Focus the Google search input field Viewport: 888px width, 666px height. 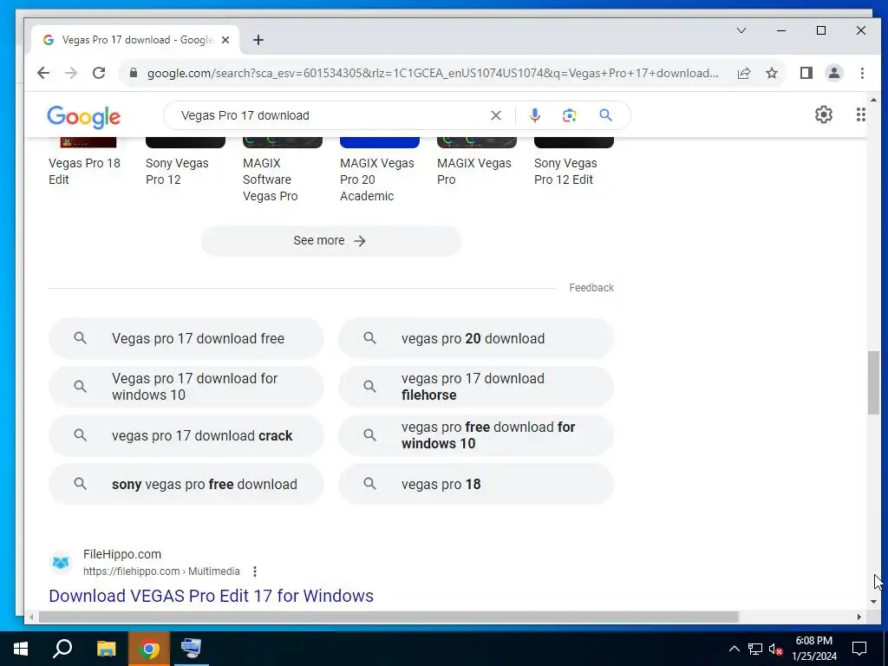[x=330, y=115]
